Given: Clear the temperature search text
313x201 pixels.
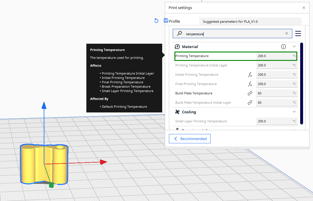Looking at the screenshot, I should point(286,33).
